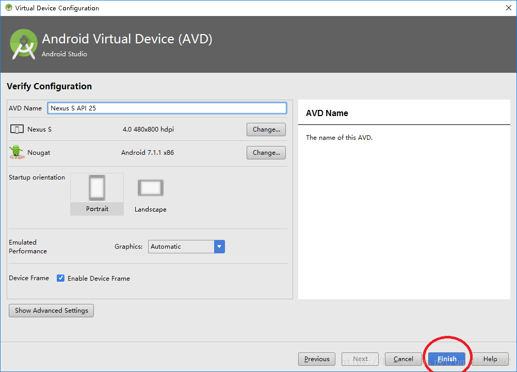Click the 'Nexus S' device name text
The height and width of the screenshot is (372, 517).
pos(39,130)
